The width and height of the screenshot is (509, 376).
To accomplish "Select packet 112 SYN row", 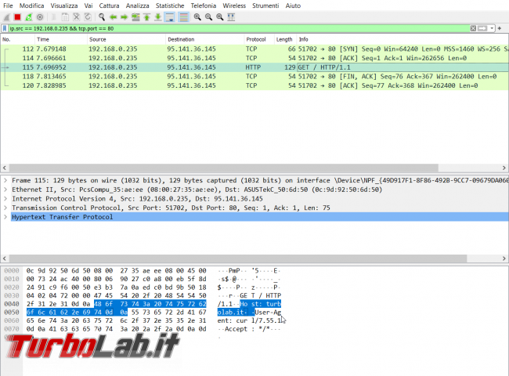I will coord(254,49).
